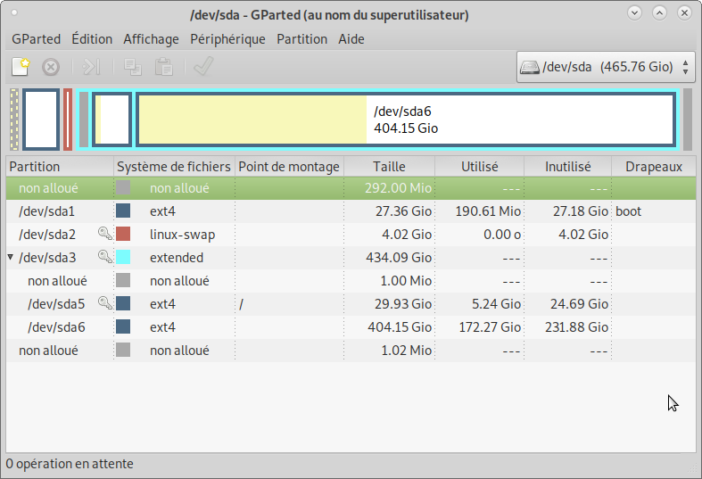Click the Paste partition toolbar icon

[164, 67]
